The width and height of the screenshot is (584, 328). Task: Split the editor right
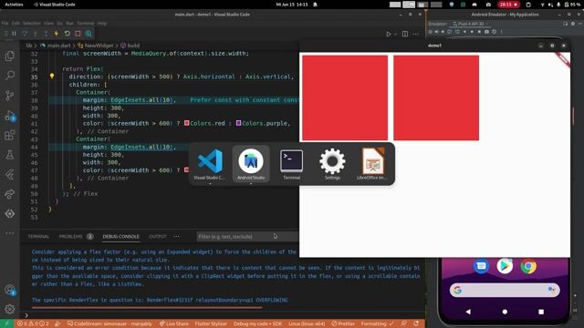[405, 34]
